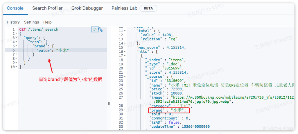Open the Grok Debugger tab
The image size is (298, 134).
pyautogui.click(x=87, y=8)
